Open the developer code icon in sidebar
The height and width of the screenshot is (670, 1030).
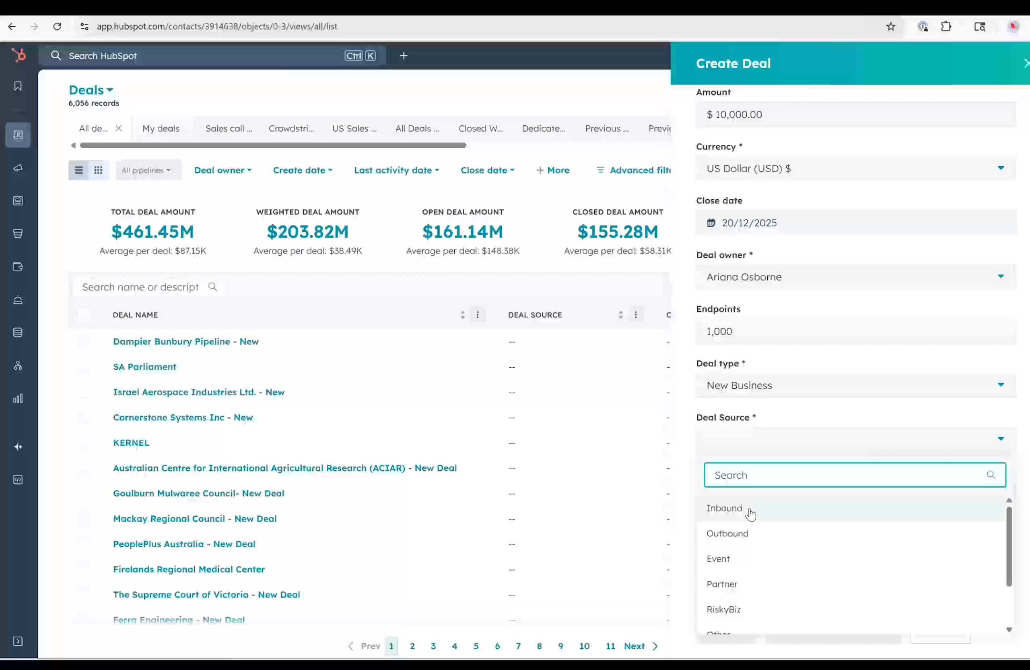[x=18, y=480]
